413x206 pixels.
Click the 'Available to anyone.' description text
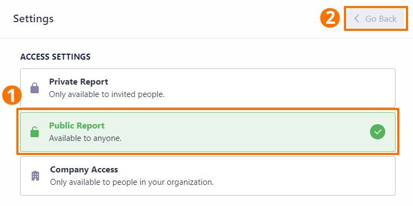pyautogui.click(x=85, y=138)
